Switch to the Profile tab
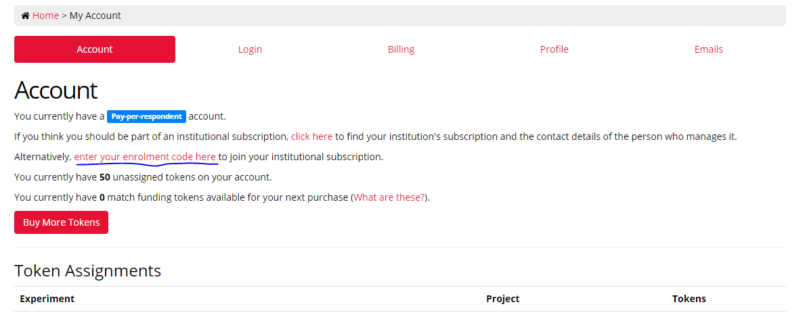This screenshot has width=807, height=317. coord(554,49)
